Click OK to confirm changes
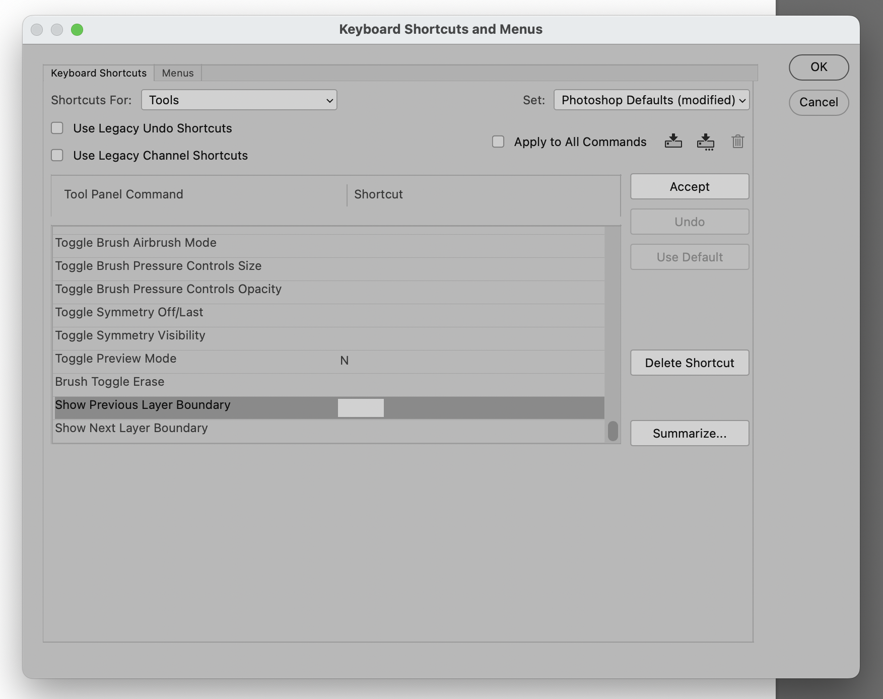 (x=819, y=66)
